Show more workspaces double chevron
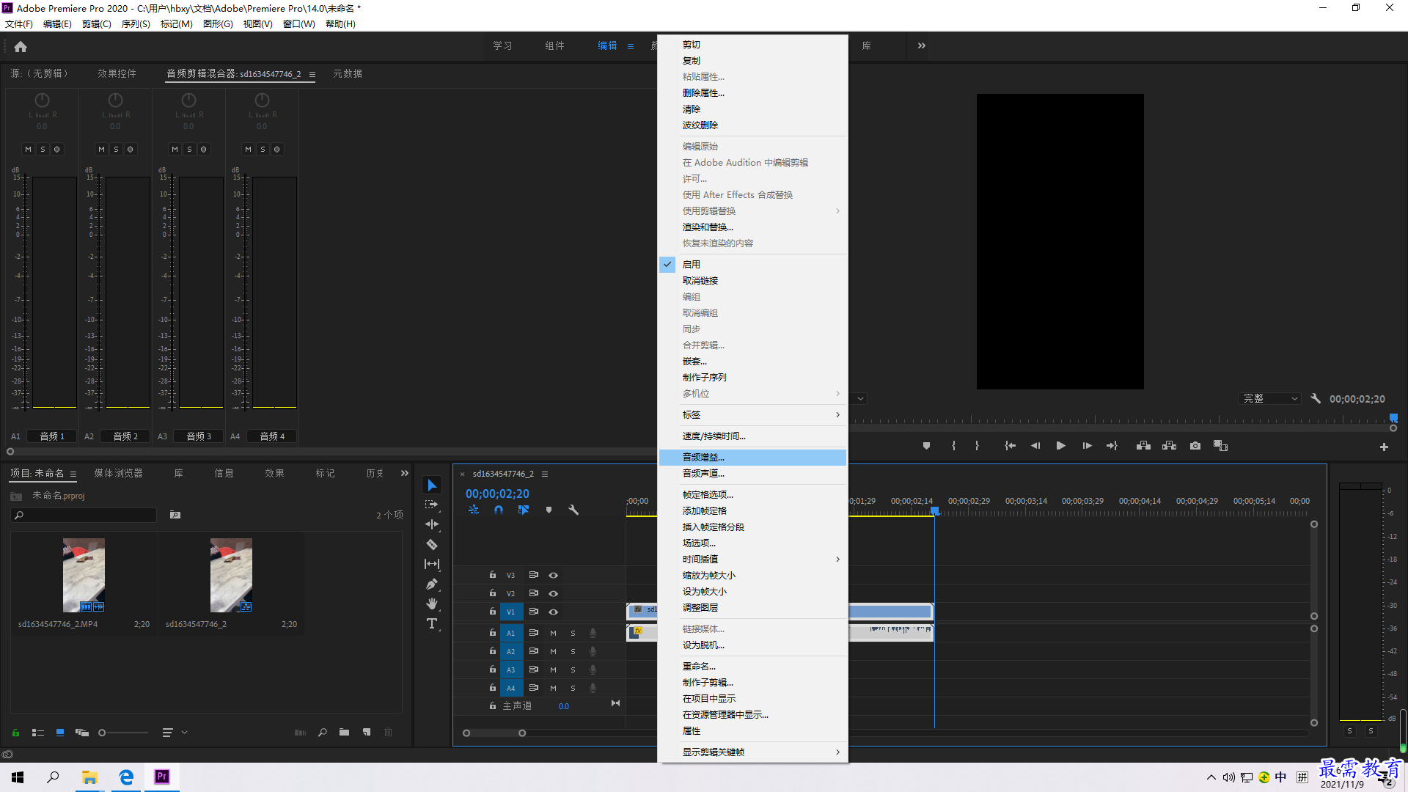Screen dimensions: 1408x792 922,45
